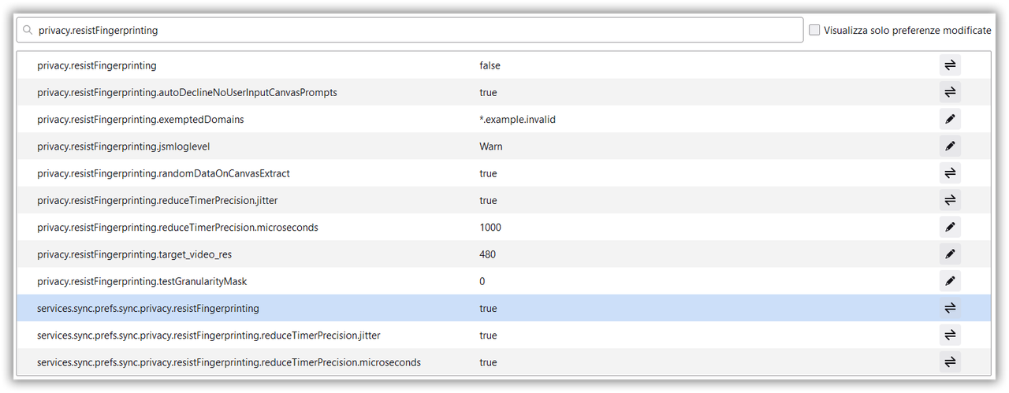1009x393 pixels.
Task: Edit privacy.resistFingerprinting.reduceTimerPrecision.microseconds with the pencil
Action: tap(950, 227)
